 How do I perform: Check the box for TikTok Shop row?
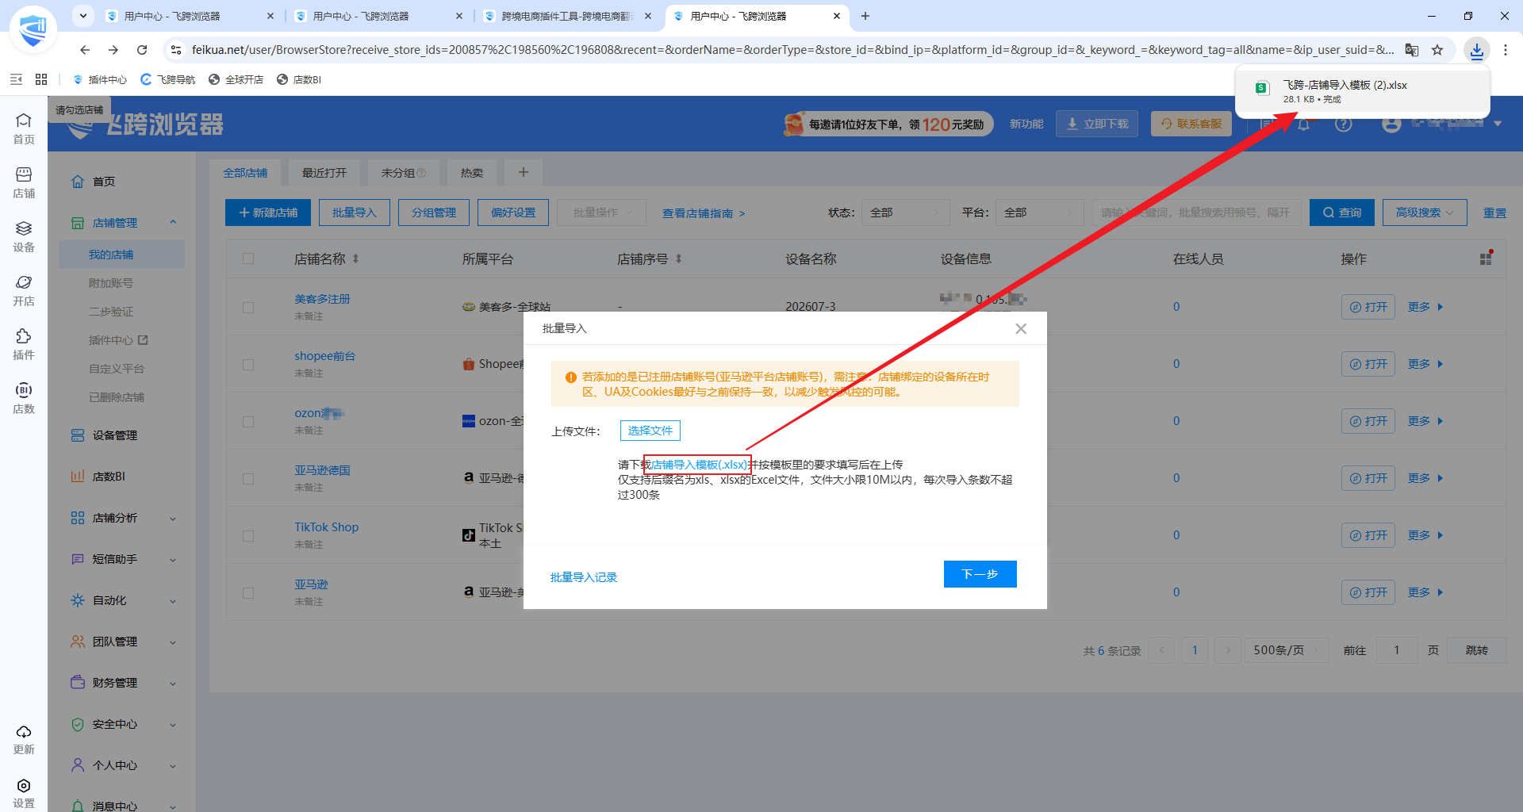(x=248, y=536)
